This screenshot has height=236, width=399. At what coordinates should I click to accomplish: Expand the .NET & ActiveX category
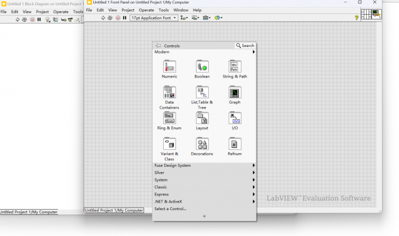click(x=205, y=201)
